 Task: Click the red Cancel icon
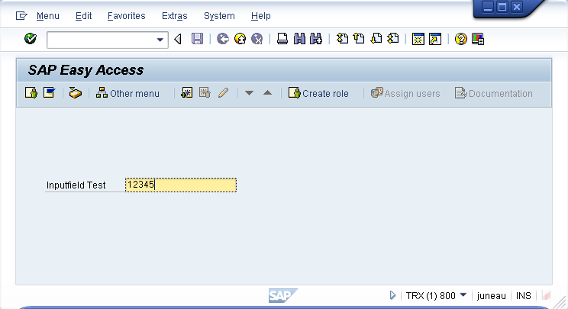coord(257,39)
